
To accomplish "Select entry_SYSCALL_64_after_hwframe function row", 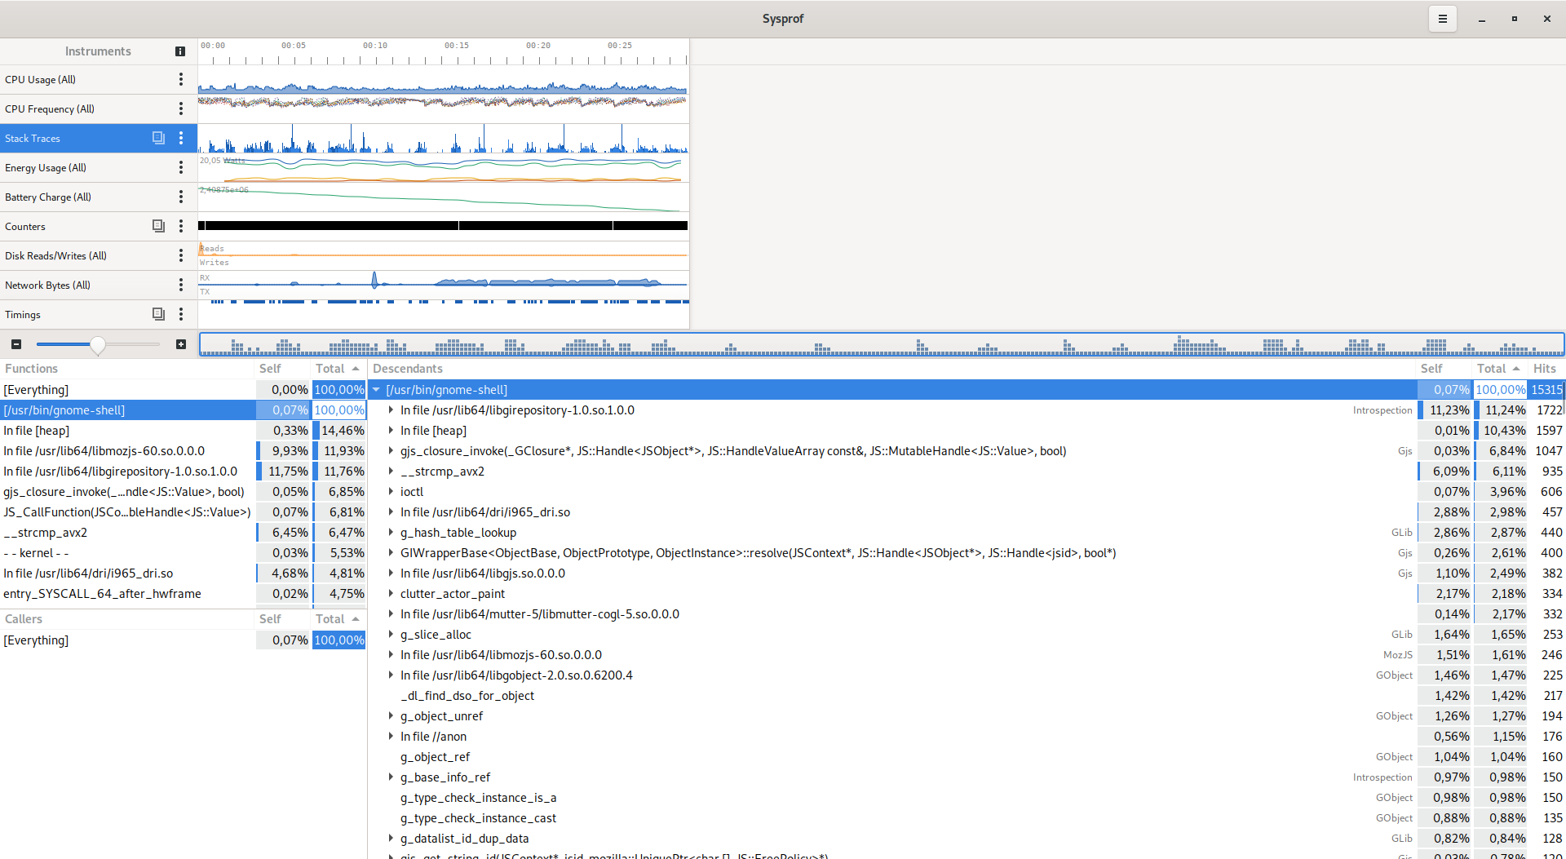I will coord(183,594).
